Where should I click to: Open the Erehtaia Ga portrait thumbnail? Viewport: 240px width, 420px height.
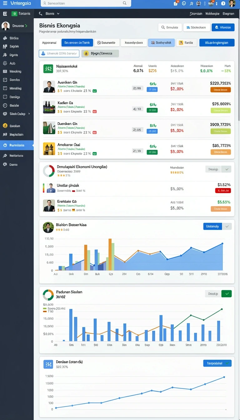49,205
